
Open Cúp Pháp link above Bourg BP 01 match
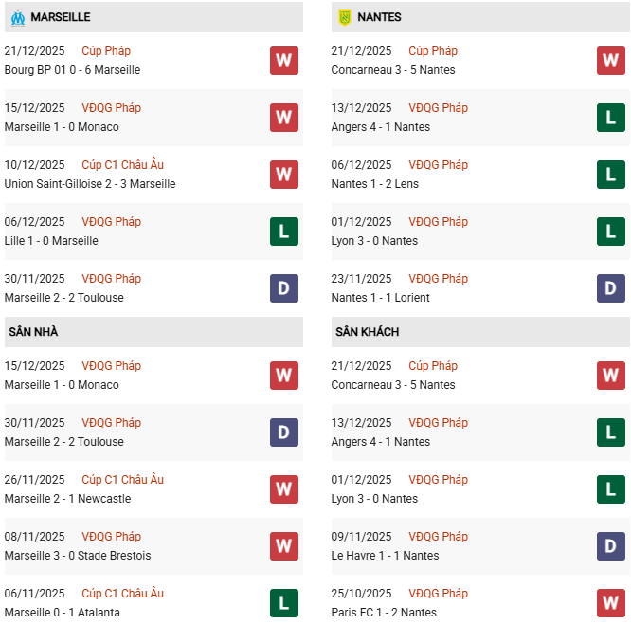[106, 51]
